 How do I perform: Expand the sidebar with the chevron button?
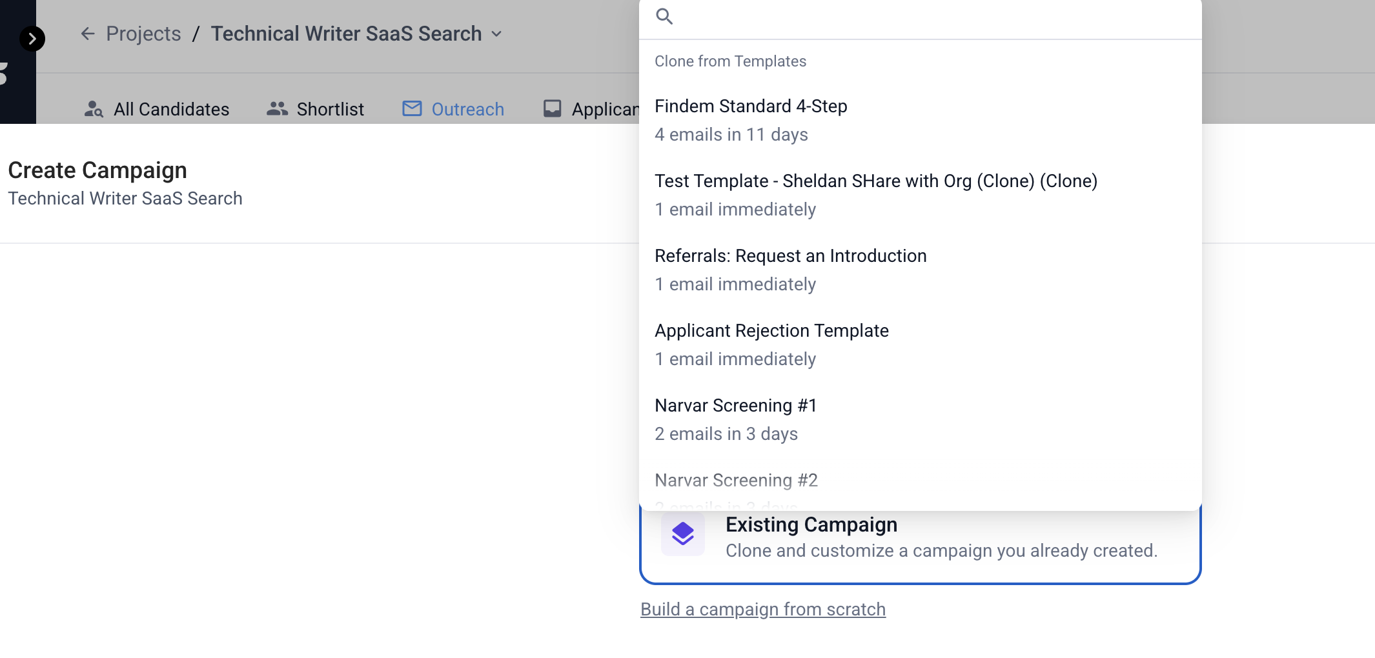click(32, 39)
